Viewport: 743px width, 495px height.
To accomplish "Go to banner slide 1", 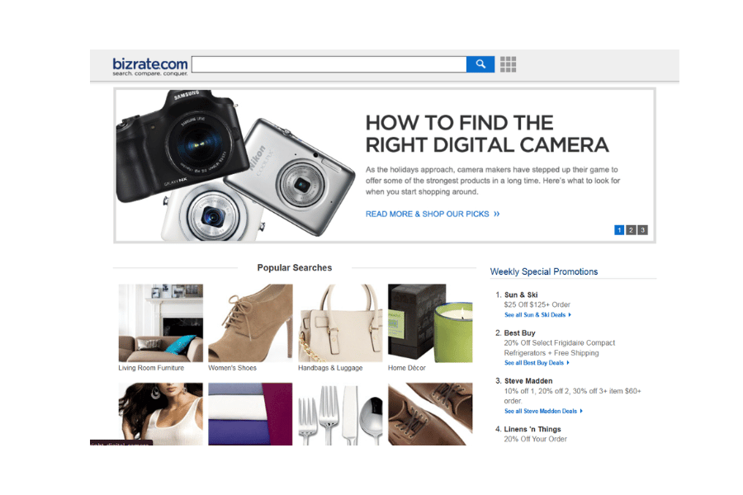I will pos(619,229).
